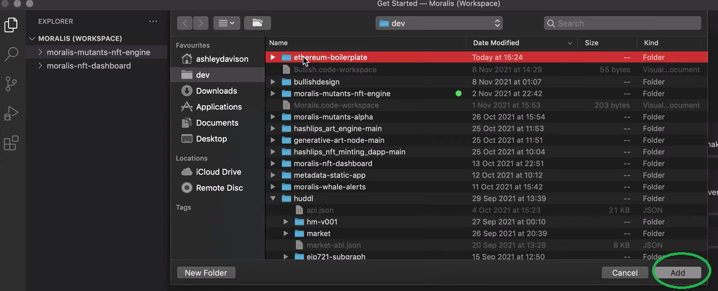Open the list view options dropdown
The image size is (718, 291).
coord(226,23)
